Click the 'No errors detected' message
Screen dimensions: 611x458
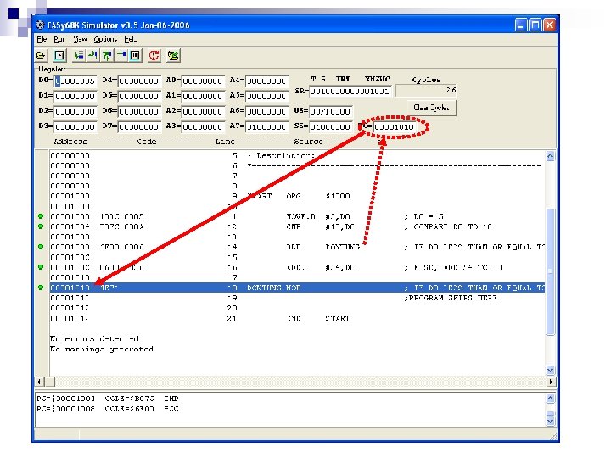point(95,338)
